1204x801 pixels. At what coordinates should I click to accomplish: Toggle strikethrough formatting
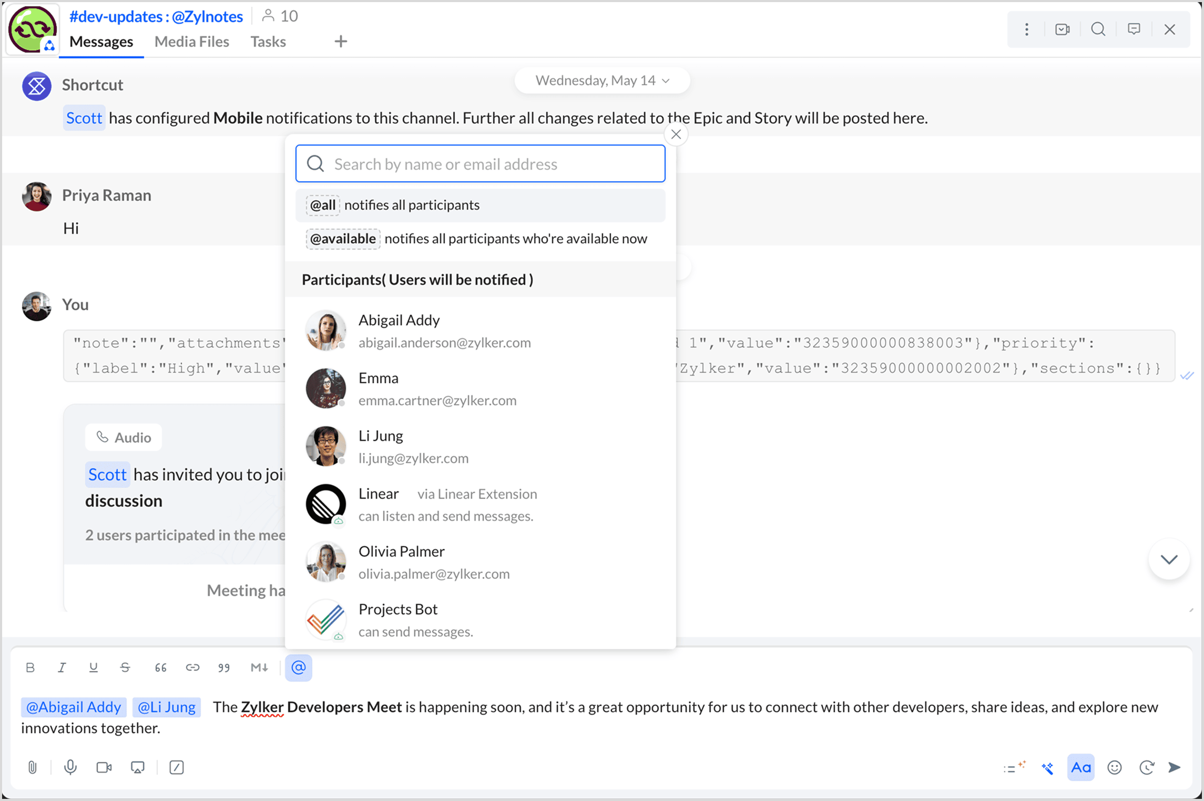[125, 667]
